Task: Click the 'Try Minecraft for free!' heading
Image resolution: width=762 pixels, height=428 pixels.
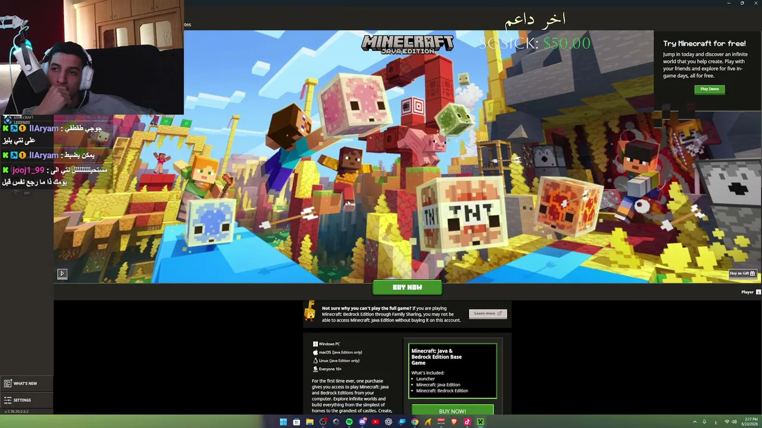Action: click(704, 43)
